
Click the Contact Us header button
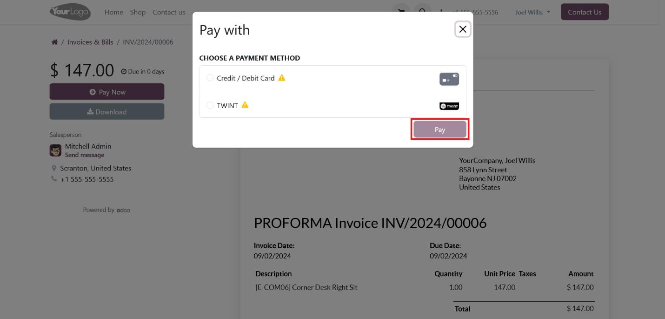585,12
